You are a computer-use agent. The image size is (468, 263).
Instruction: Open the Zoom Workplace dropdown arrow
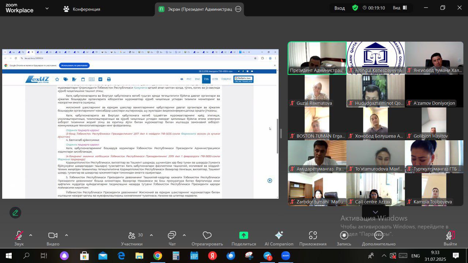coord(47,8)
